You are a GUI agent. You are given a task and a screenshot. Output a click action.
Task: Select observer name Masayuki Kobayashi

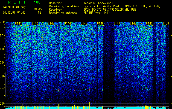(98, 3)
